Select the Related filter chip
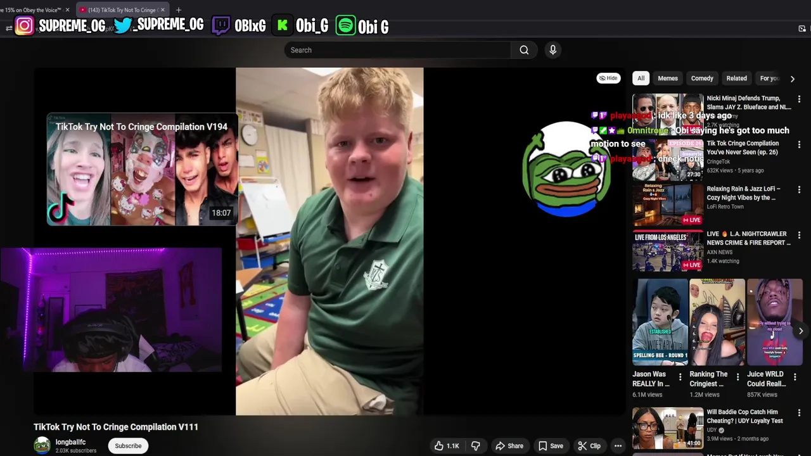The width and height of the screenshot is (811, 456). click(x=736, y=79)
